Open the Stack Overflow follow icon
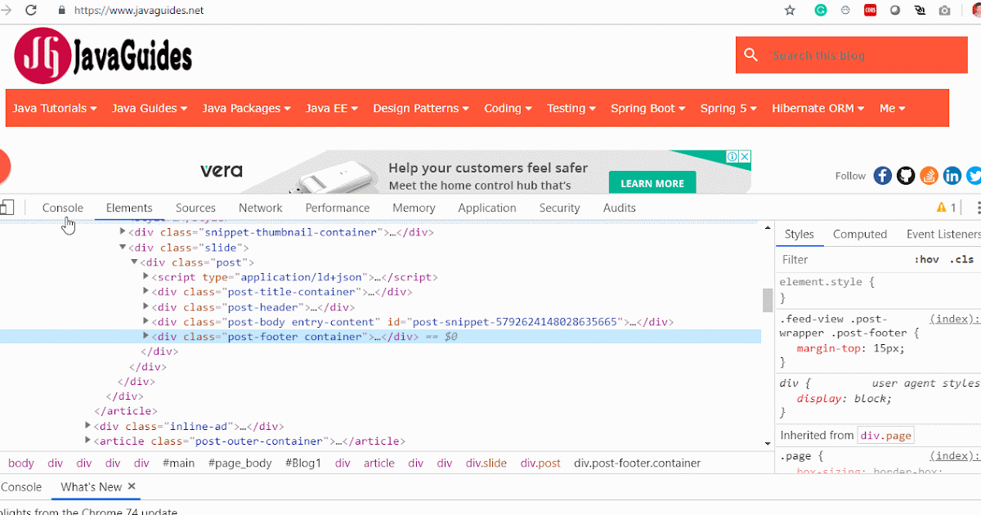Viewport: 981px width, 515px height. (x=929, y=176)
